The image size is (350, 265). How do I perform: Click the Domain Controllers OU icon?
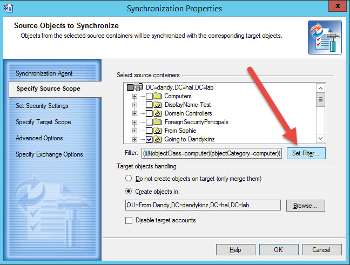[x=158, y=113]
